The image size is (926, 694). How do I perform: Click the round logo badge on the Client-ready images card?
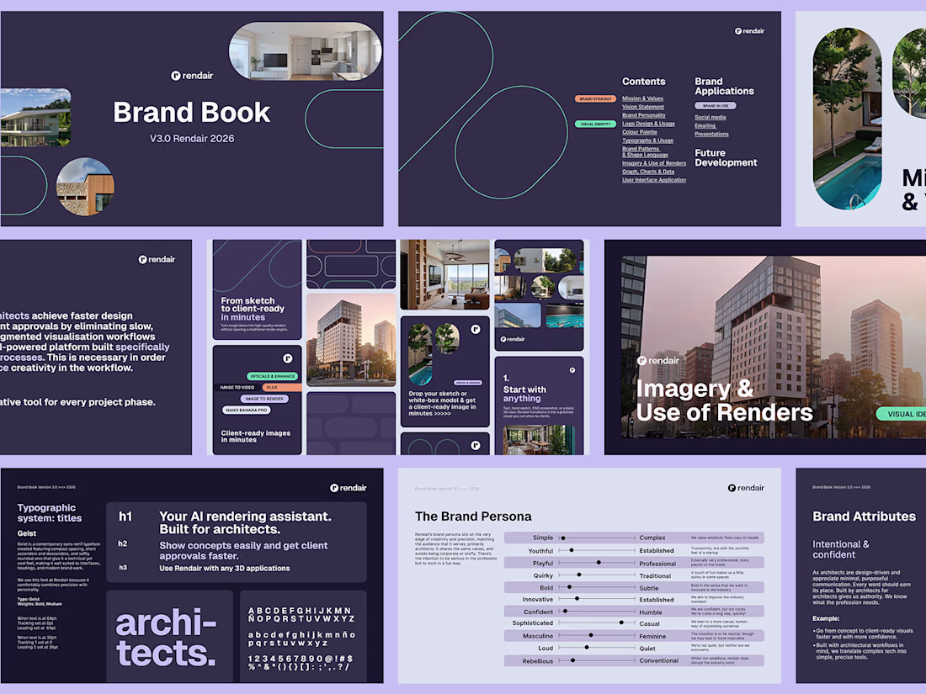point(288,358)
